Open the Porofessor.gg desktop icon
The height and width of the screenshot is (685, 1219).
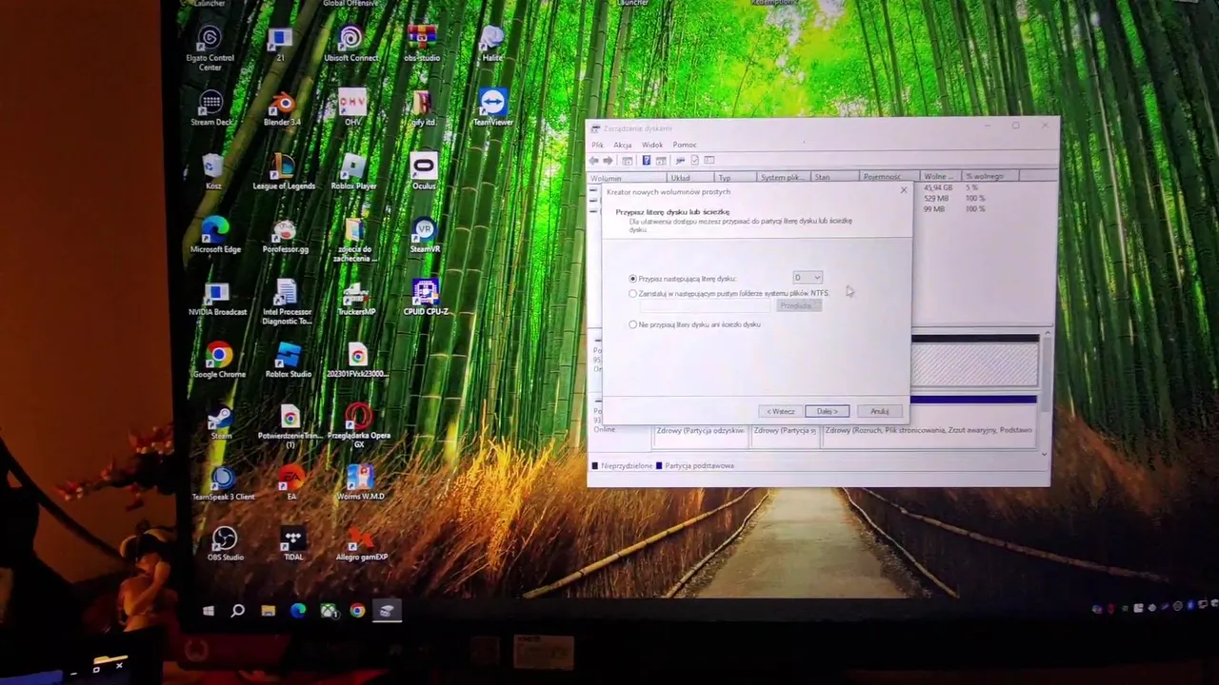285,236
